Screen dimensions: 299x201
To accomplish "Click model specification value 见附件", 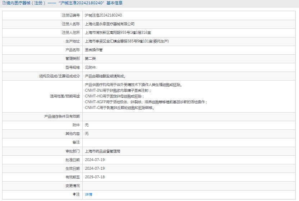I will coord(91,67).
